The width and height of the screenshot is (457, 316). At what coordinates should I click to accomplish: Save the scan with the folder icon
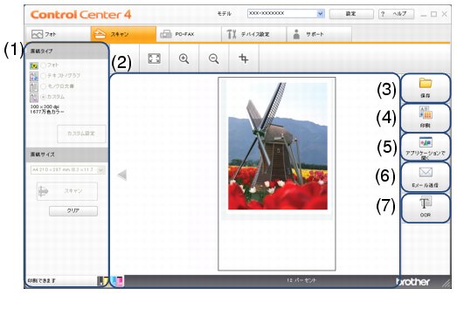click(426, 87)
